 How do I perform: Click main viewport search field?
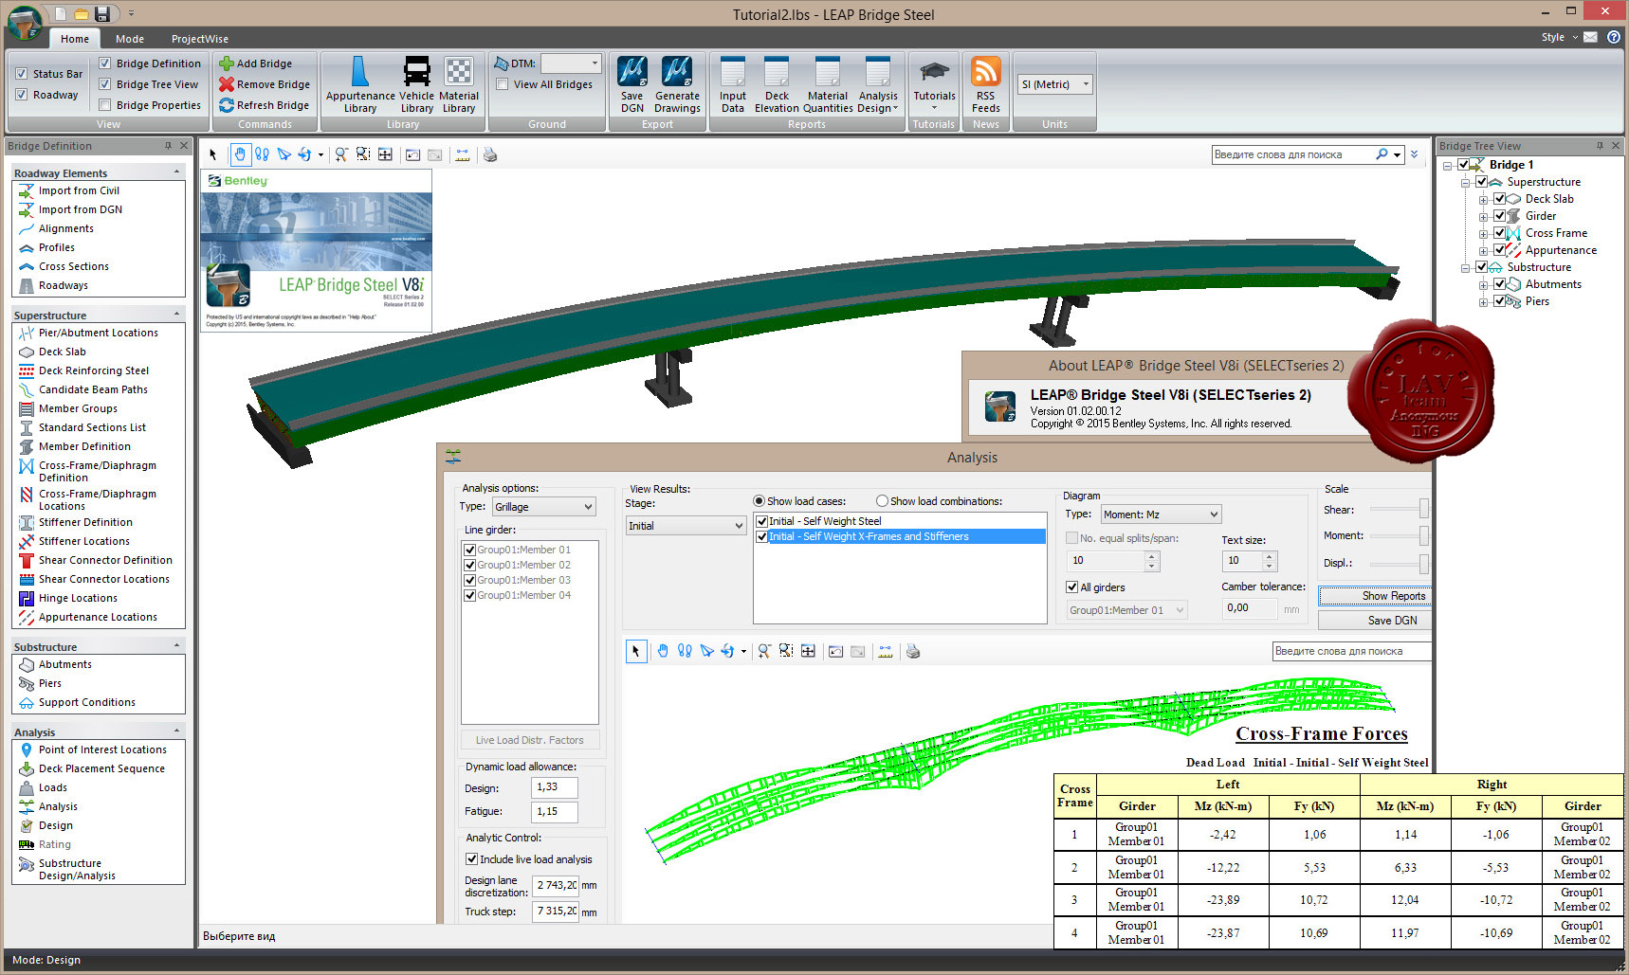1293,154
